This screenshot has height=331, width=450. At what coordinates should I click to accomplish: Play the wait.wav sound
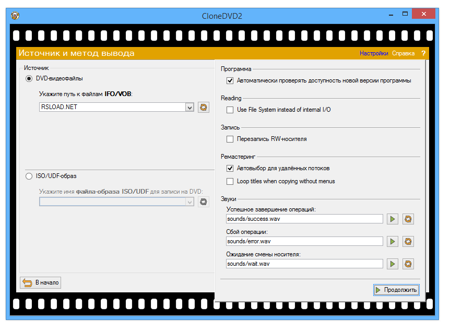393,264
